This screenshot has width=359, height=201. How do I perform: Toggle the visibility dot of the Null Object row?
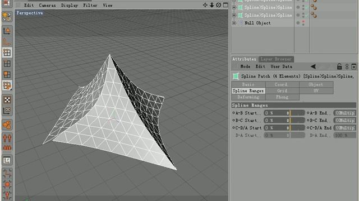tap(298, 23)
